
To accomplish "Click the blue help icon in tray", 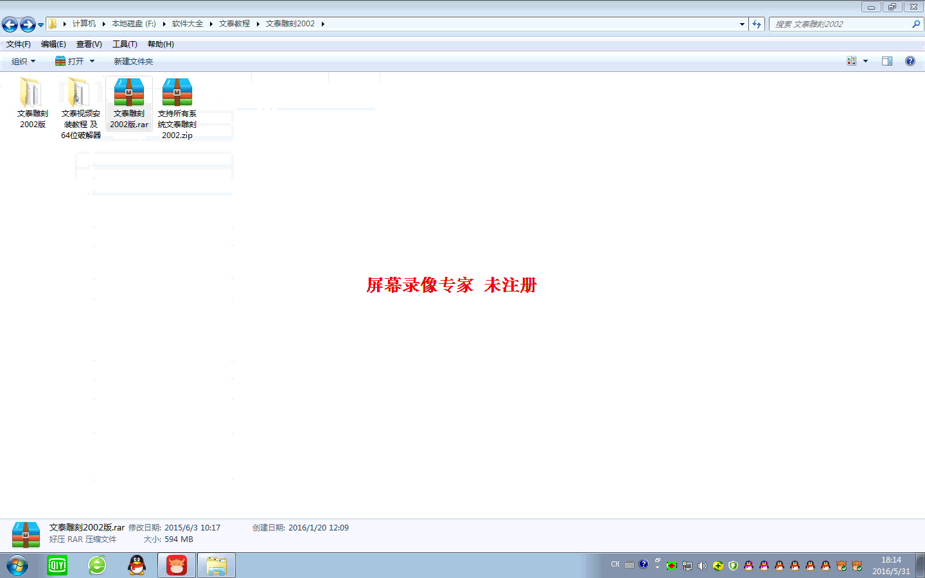I will pos(644,565).
